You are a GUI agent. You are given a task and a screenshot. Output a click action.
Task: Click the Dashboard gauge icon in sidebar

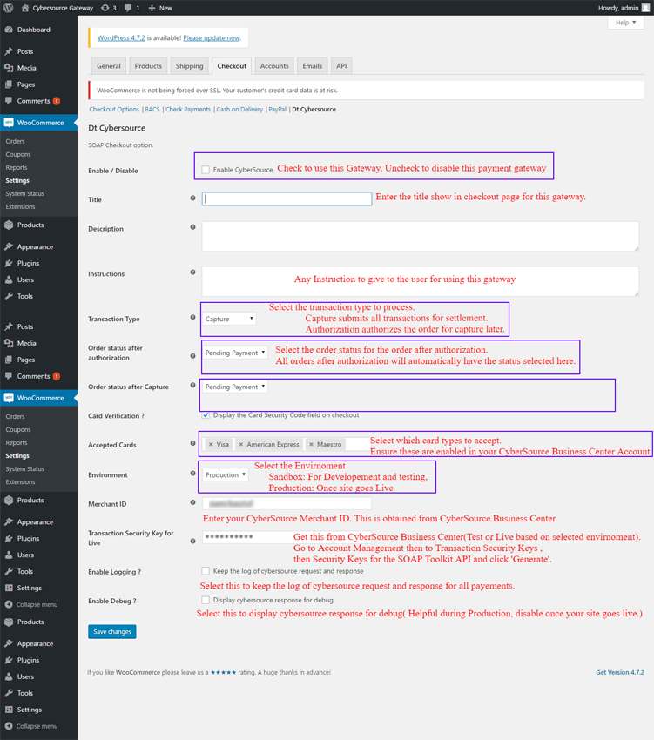[9, 30]
